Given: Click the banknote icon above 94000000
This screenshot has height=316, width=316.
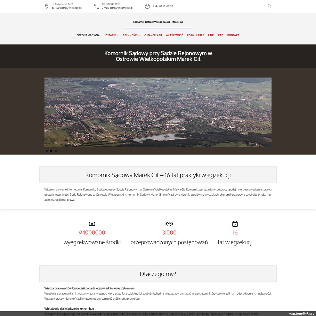Looking at the screenshot, I should pyautogui.click(x=92, y=224).
